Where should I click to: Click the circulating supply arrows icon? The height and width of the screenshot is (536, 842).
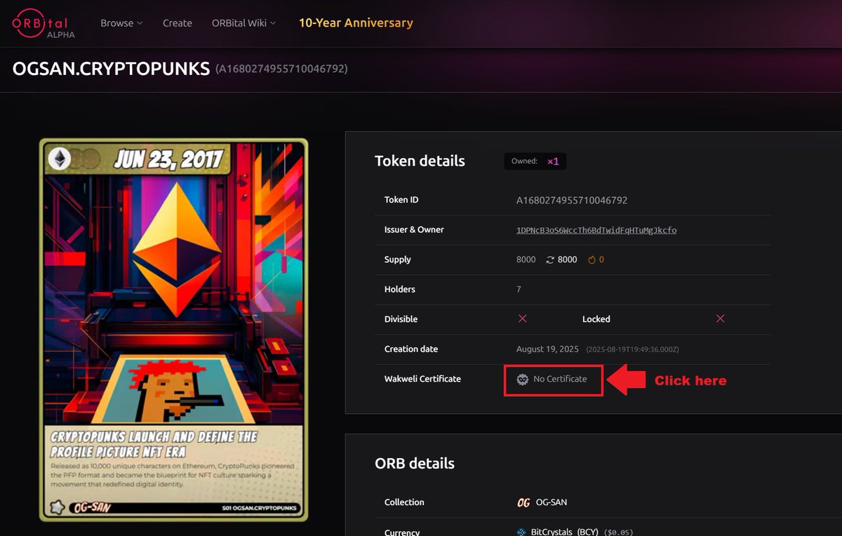(x=550, y=260)
